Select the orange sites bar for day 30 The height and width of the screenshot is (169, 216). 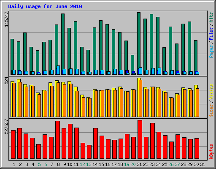pyautogui.click(x=197, y=103)
